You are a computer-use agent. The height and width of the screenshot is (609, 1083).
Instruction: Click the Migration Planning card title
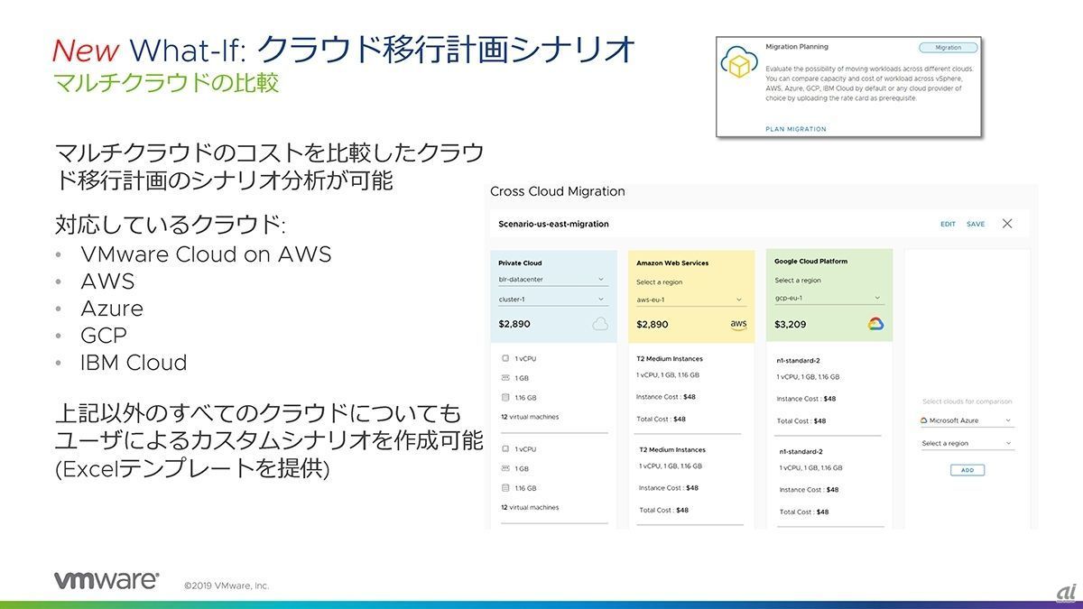pos(796,46)
